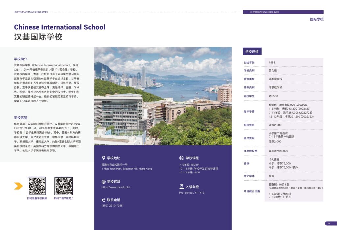Click the 学校官网 heading
337x230 pixels.
(x=114, y=182)
